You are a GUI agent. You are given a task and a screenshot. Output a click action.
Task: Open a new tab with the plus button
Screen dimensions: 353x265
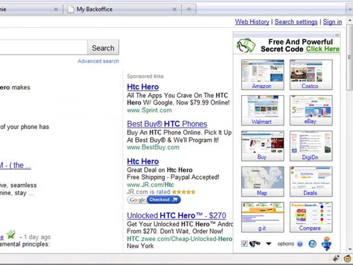(189, 9)
